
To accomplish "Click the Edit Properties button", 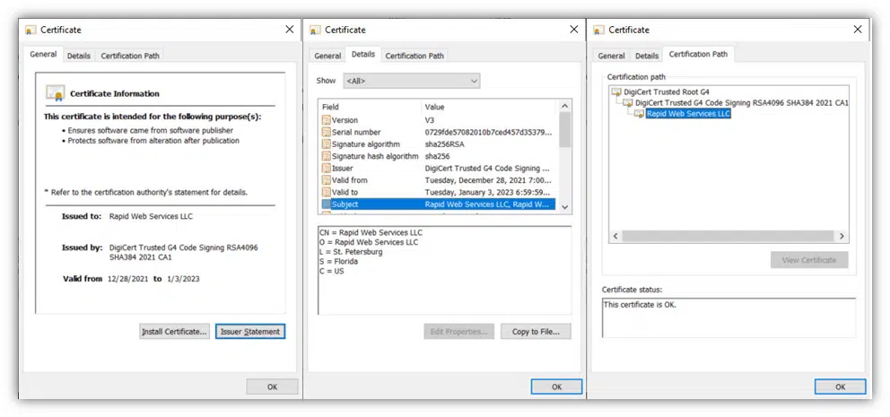I will coord(458,332).
